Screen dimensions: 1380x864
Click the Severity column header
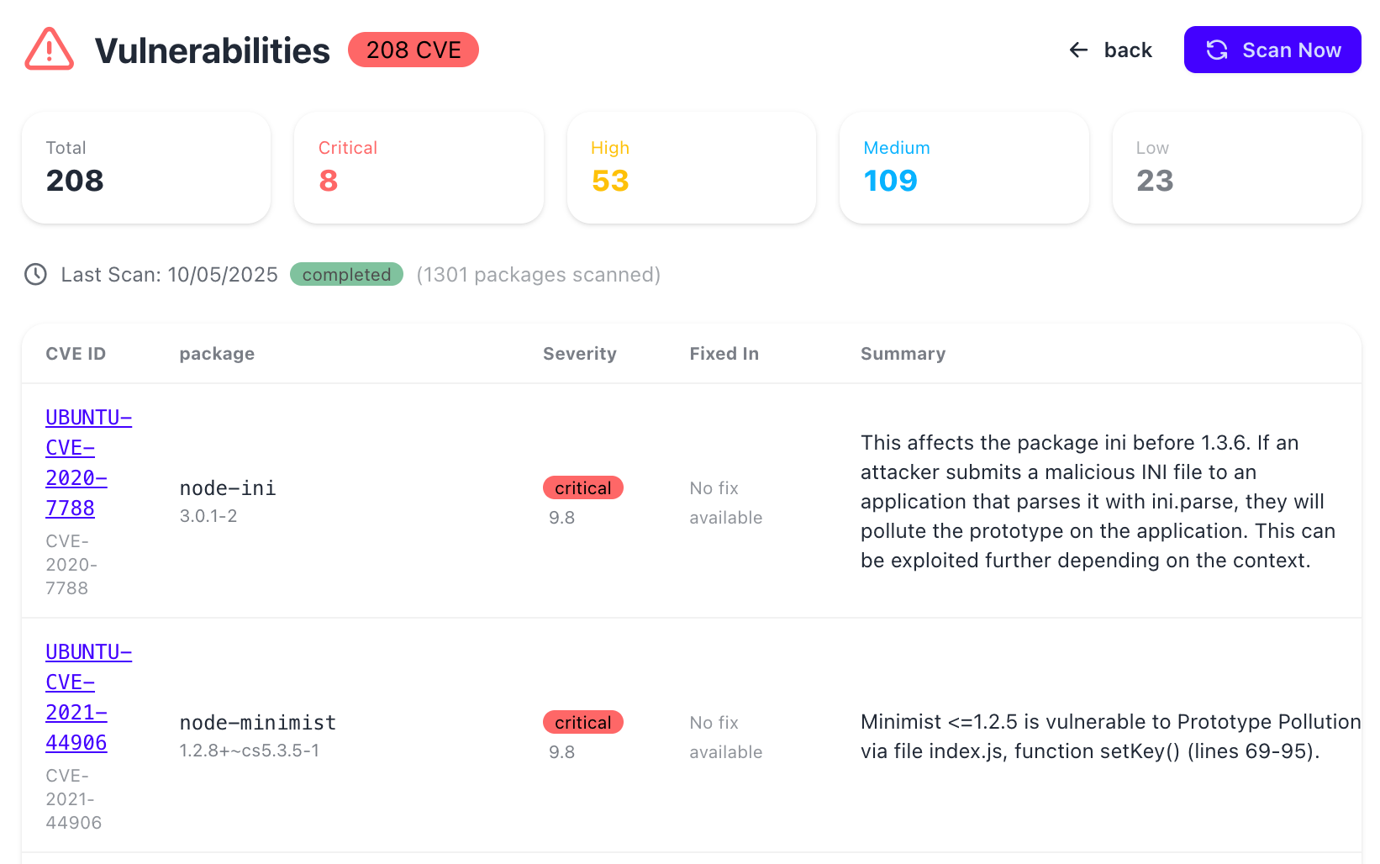pos(580,354)
